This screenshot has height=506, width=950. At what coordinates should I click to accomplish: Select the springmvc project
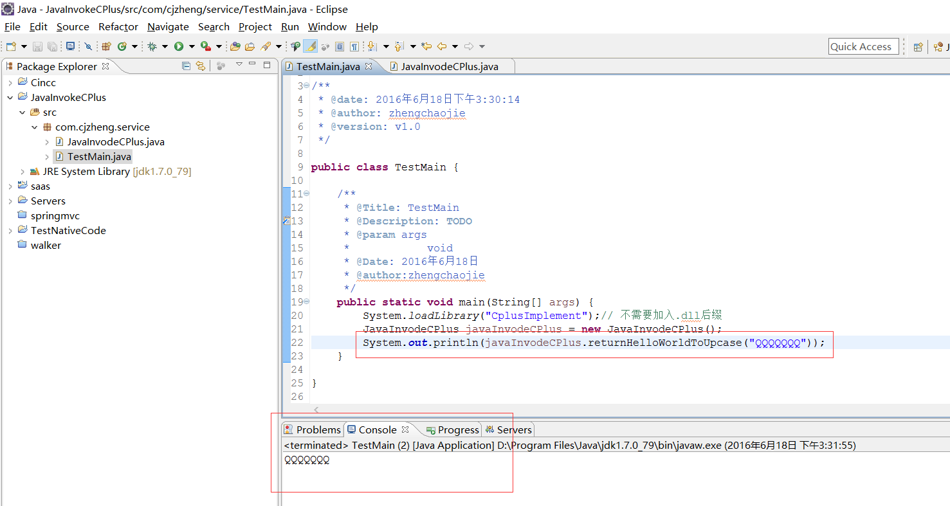(x=49, y=215)
